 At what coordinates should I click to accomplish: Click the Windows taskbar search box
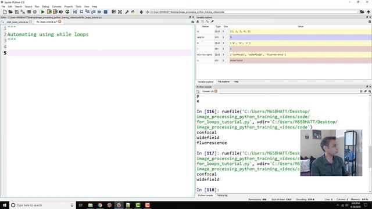pos(42,205)
